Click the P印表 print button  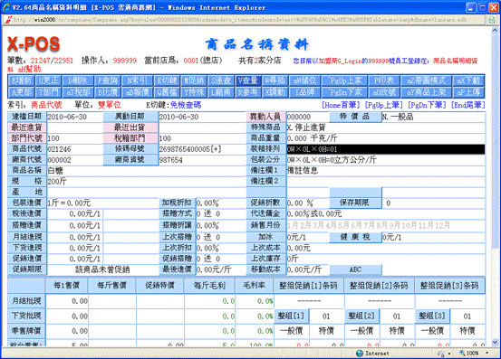tap(383, 80)
